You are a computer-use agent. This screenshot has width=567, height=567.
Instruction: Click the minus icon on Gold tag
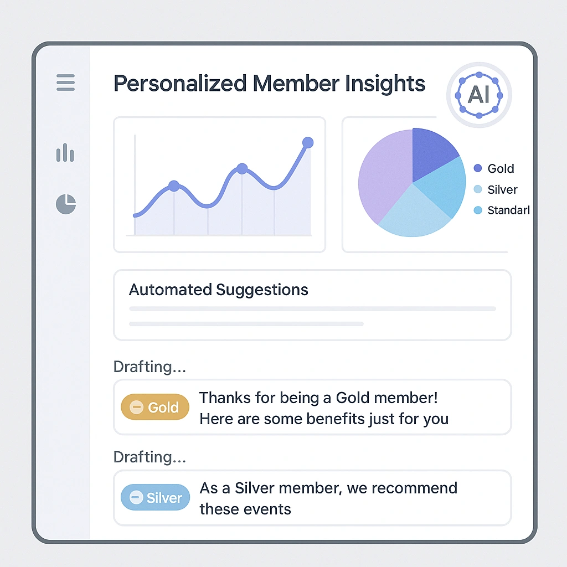click(x=136, y=408)
